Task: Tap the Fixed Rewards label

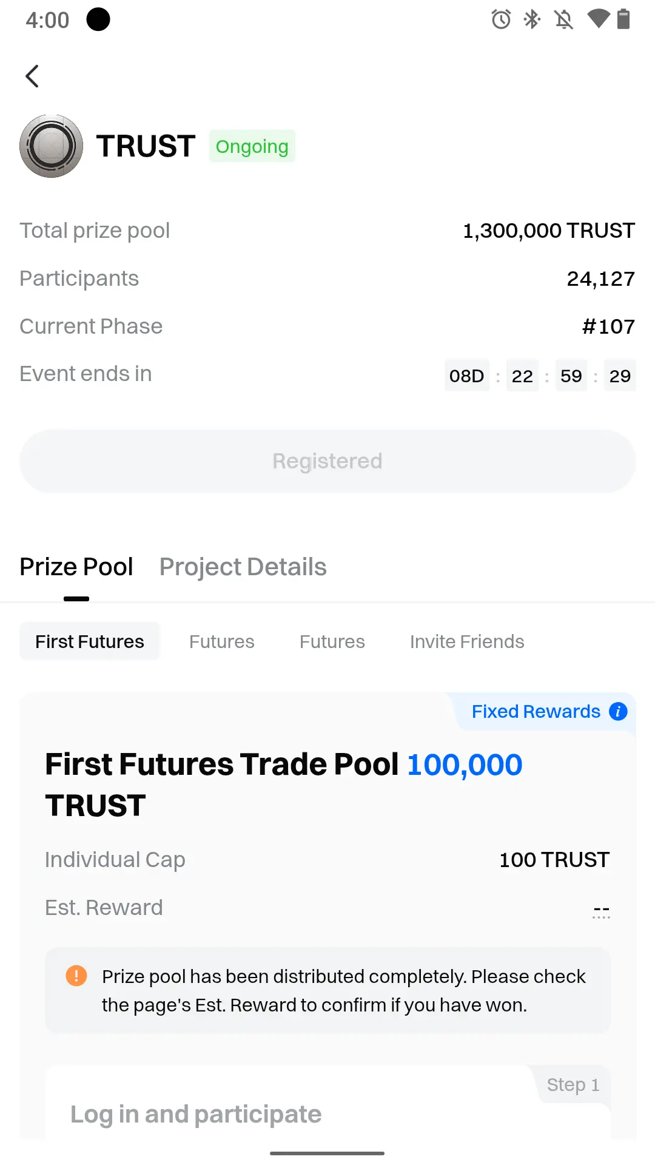Action: point(536,711)
